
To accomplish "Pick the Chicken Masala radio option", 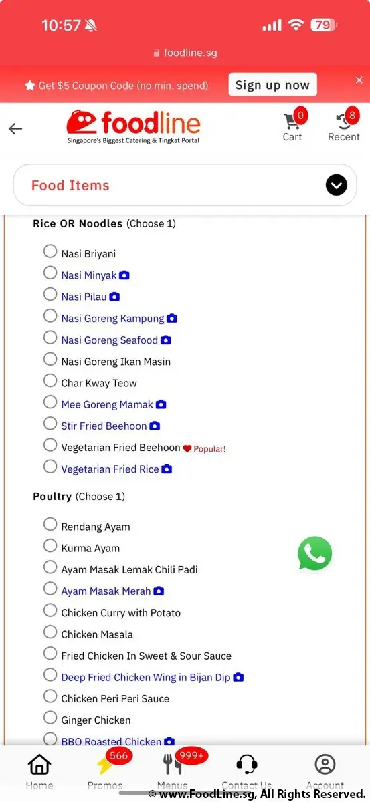I will [50, 632].
